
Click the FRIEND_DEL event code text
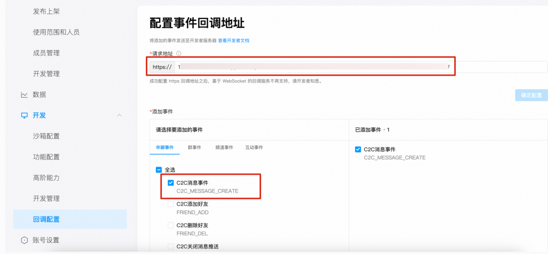coord(192,234)
